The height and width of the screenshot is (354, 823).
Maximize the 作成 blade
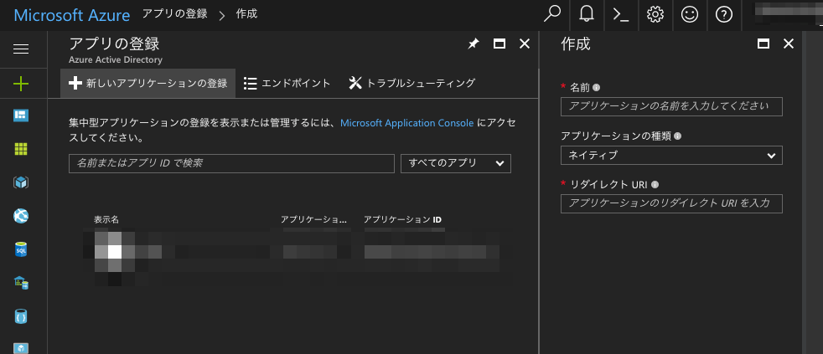coord(763,44)
